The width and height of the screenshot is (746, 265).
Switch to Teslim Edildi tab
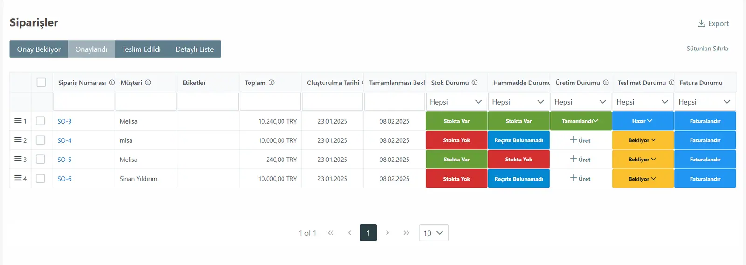click(141, 49)
